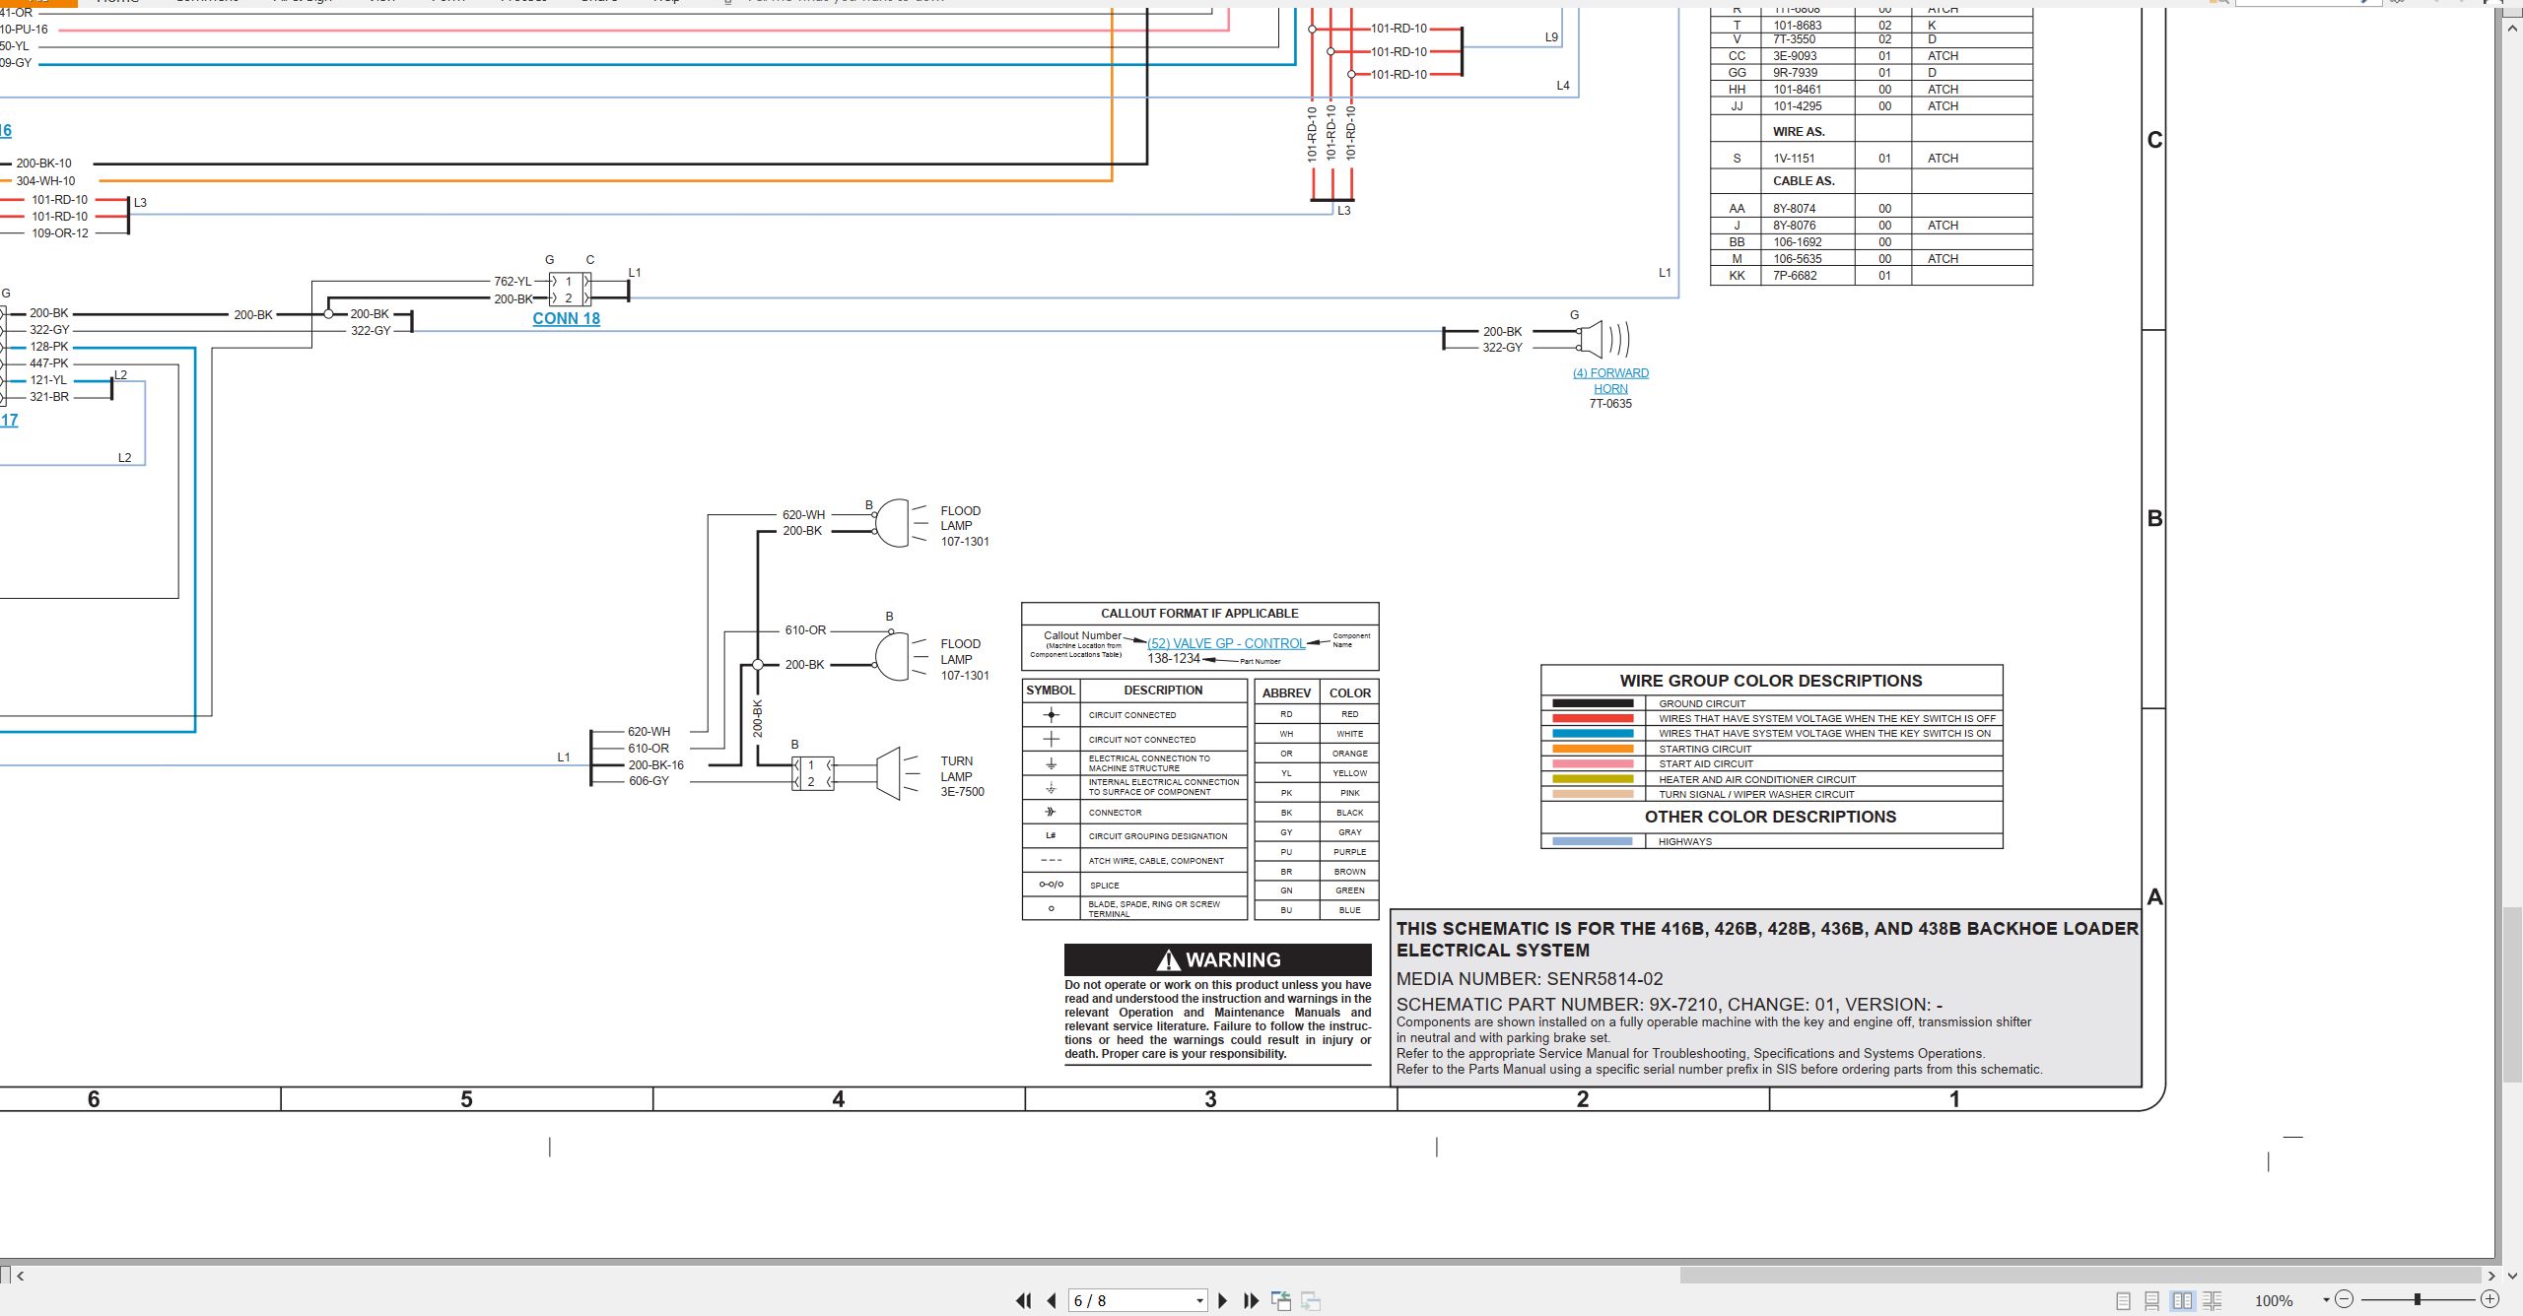Open the page number dropdown
Image resolution: width=2523 pixels, height=1316 pixels.
[1199, 1301]
